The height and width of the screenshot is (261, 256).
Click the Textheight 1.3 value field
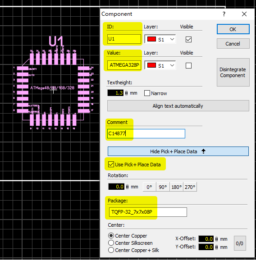tap(115, 93)
